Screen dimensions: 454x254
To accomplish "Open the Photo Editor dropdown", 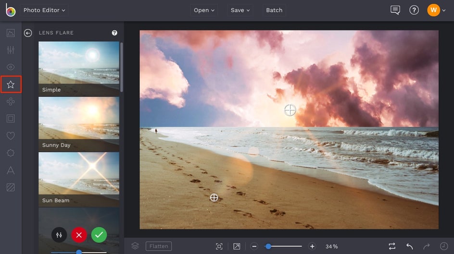I will (x=44, y=10).
